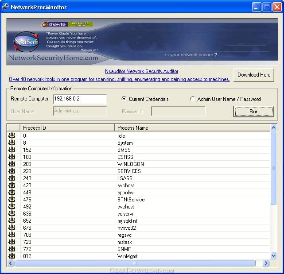The height and width of the screenshot is (274, 284).
Task: Select the Current Credentials radio button
Action: click(x=124, y=99)
